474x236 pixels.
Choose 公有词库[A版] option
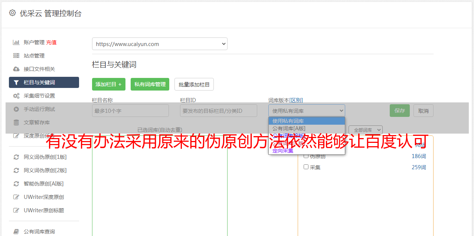coord(307,128)
